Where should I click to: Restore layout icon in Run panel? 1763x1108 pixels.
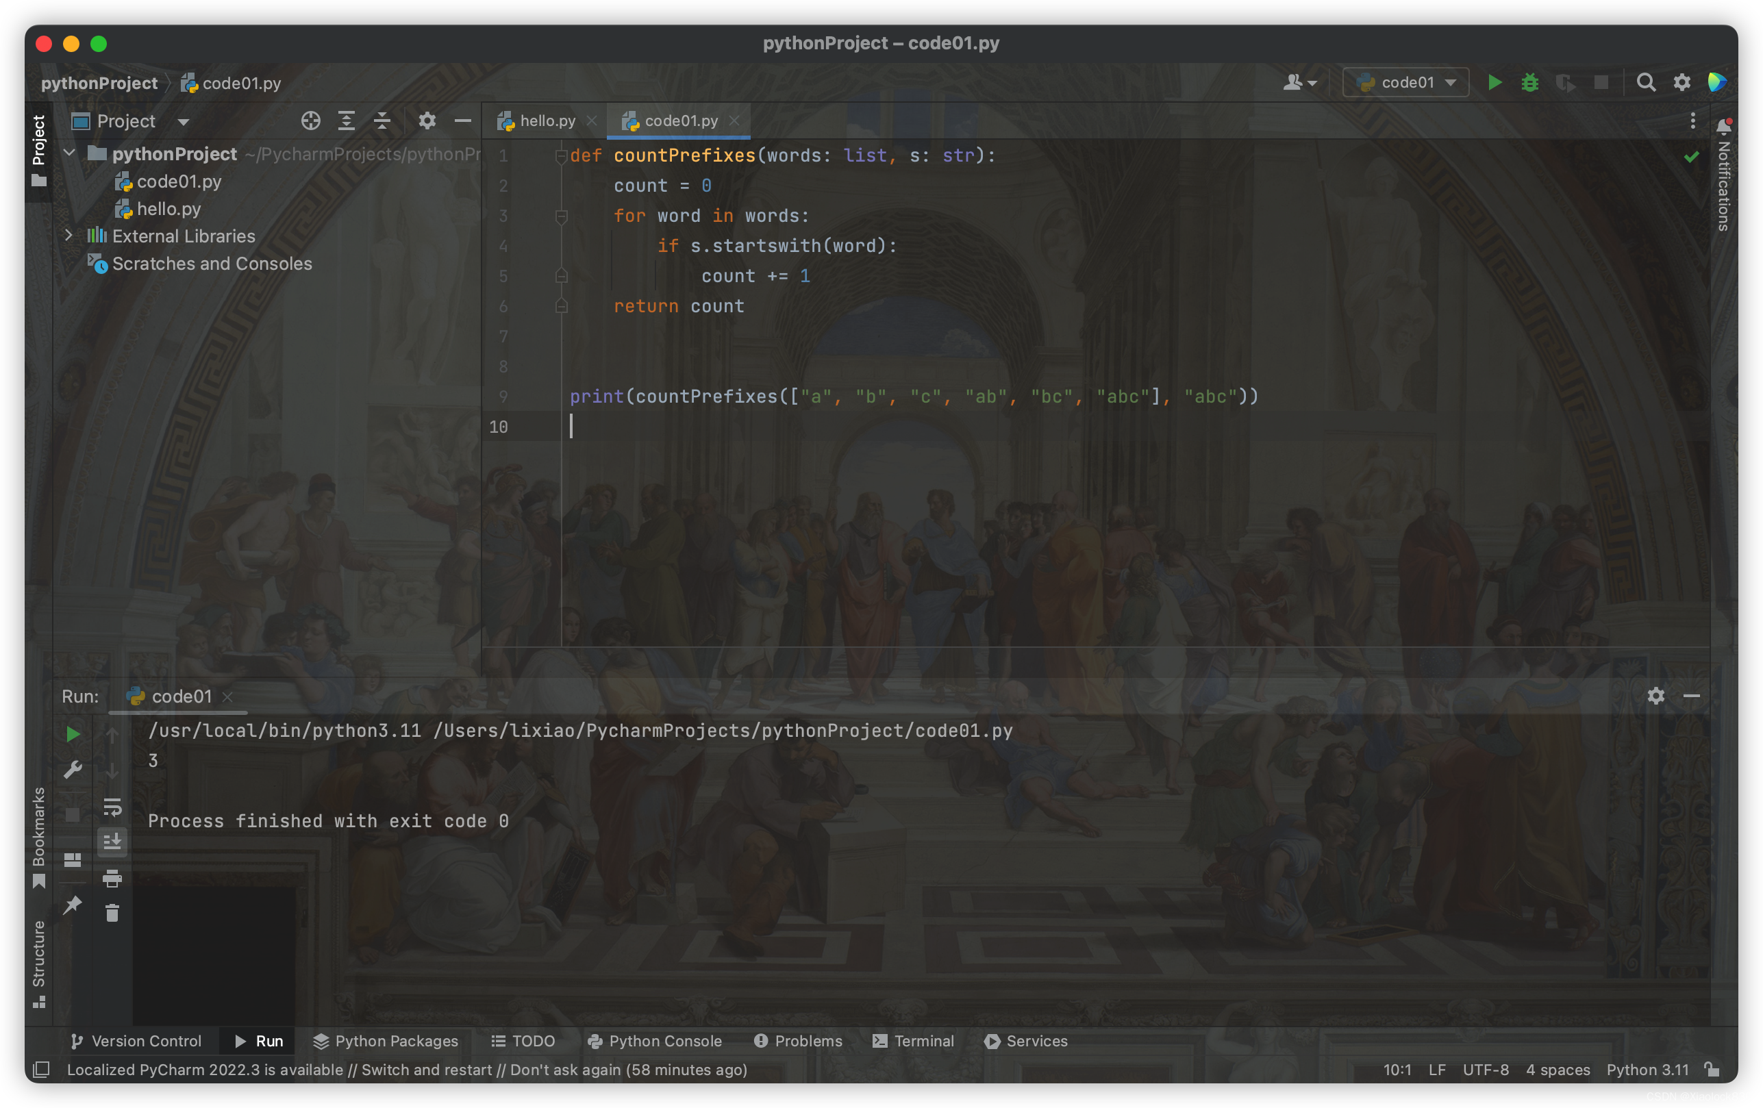click(x=73, y=860)
